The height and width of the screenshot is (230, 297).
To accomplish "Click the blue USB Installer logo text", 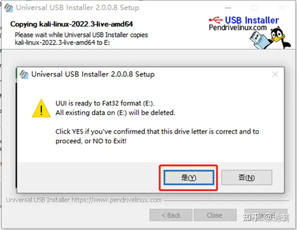I will click(252, 20).
